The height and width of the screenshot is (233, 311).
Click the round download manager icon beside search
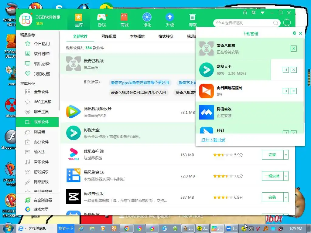click(287, 22)
